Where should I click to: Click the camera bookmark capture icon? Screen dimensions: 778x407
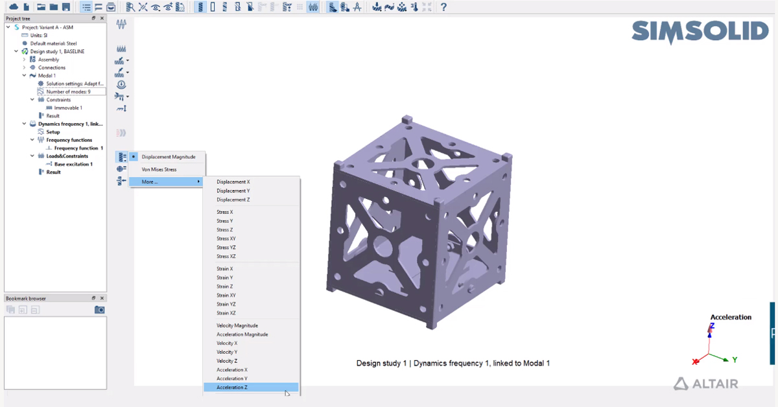[x=99, y=310]
